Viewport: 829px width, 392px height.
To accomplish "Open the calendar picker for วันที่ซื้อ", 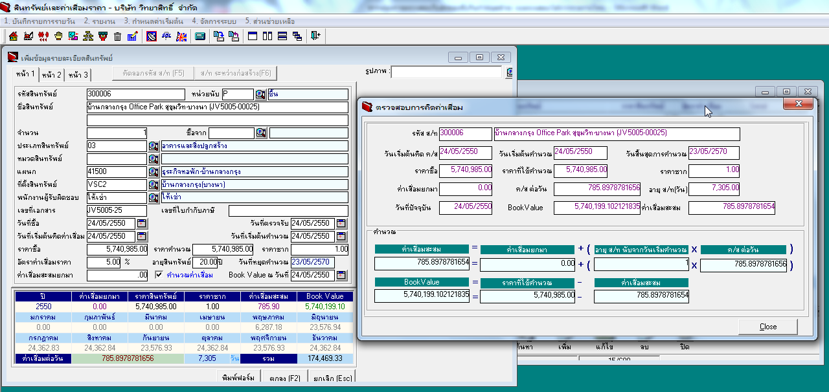I will (142, 224).
